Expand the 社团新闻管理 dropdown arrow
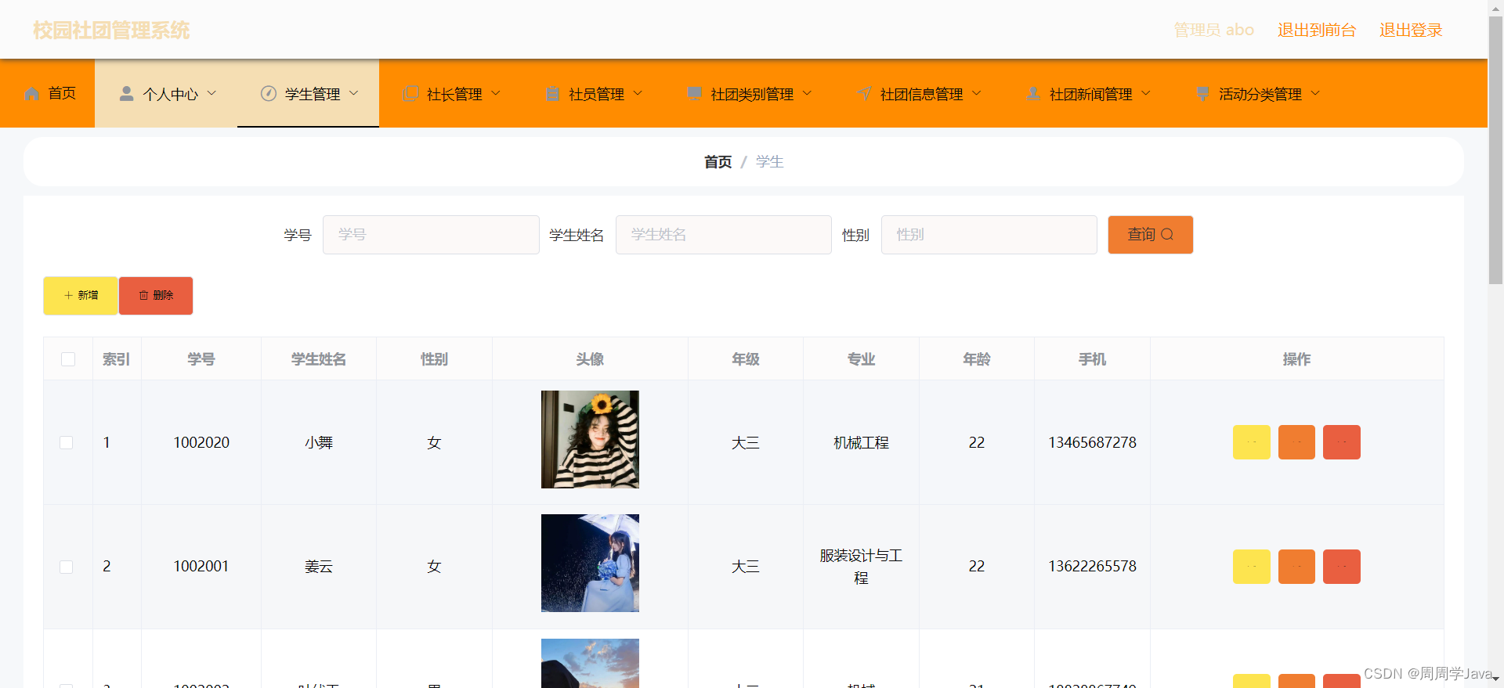The width and height of the screenshot is (1504, 688). click(x=1146, y=94)
